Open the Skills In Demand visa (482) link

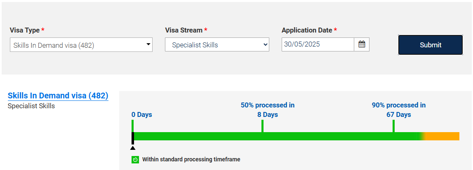tap(58, 95)
